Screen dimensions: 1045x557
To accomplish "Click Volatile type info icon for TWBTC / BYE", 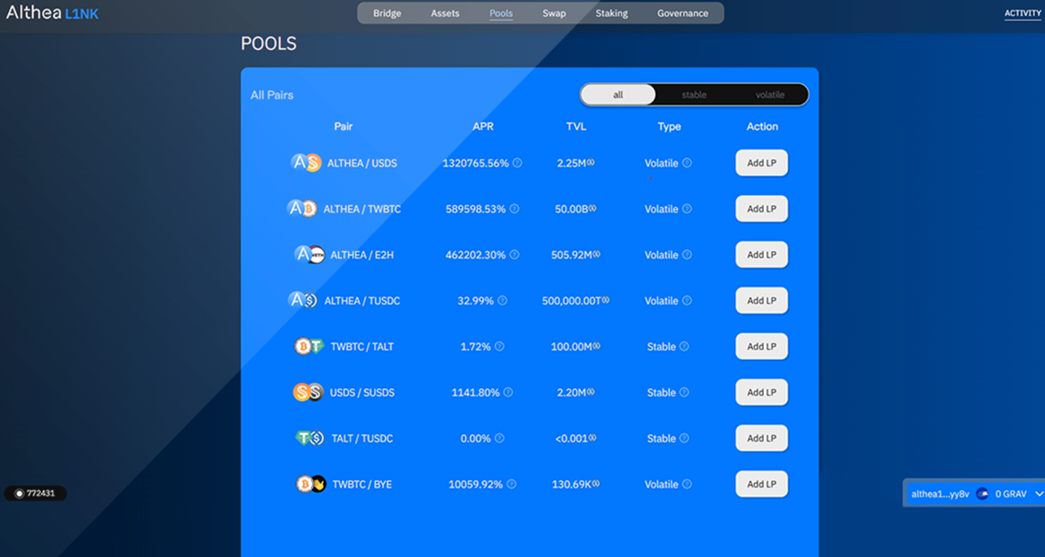I will [x=687, y=484].
